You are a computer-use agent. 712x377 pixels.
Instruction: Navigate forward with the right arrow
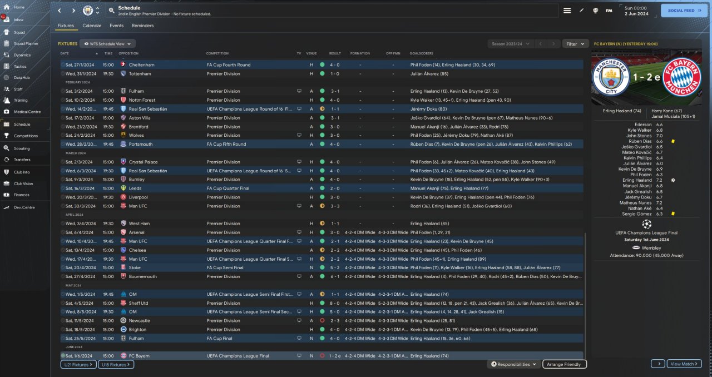73,11
